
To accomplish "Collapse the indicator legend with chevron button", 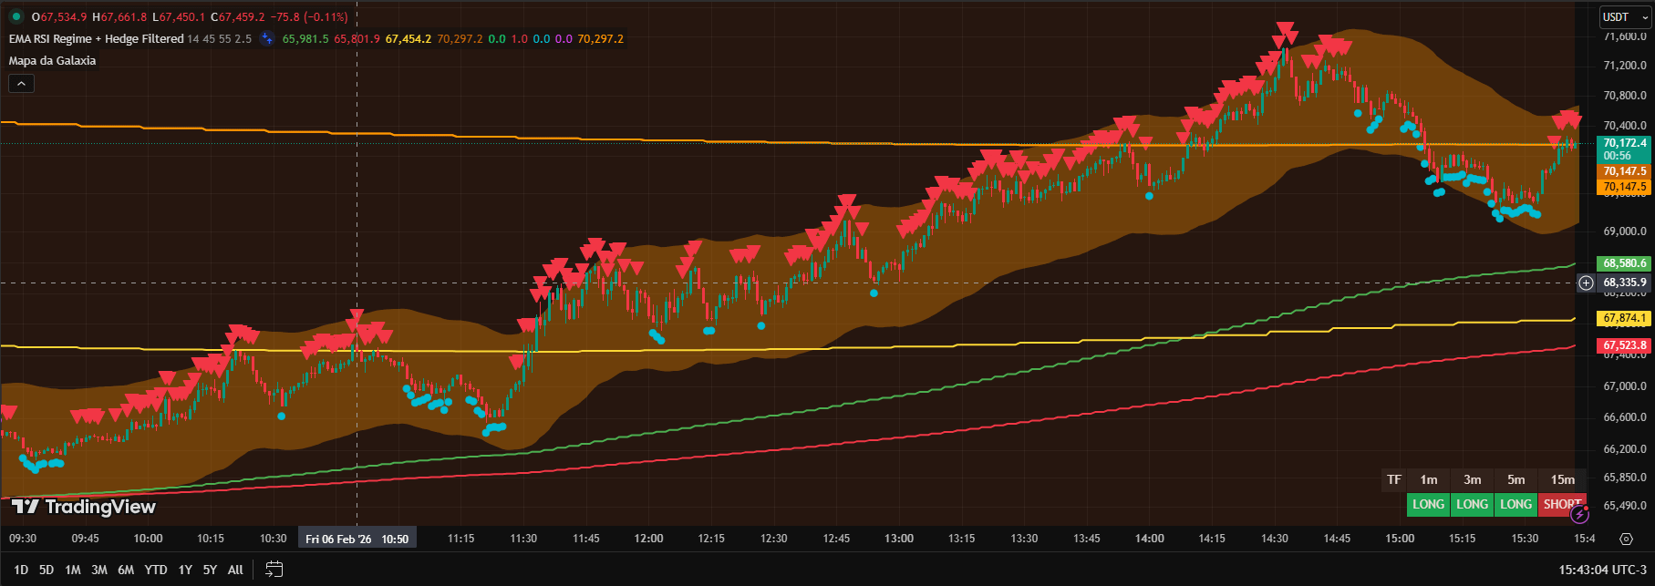I will pos(21,83).
